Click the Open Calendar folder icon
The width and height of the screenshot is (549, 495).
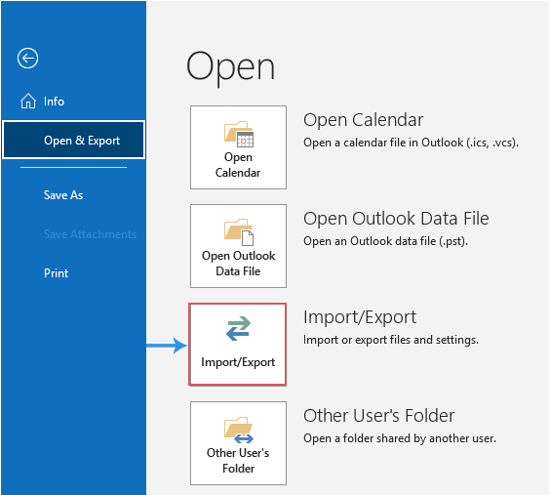point(239,135)
